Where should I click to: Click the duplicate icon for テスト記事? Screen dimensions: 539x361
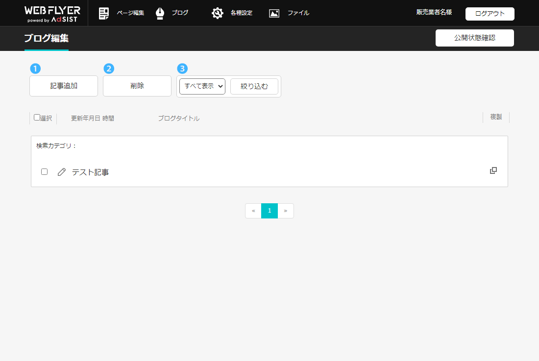click(493, 170)
